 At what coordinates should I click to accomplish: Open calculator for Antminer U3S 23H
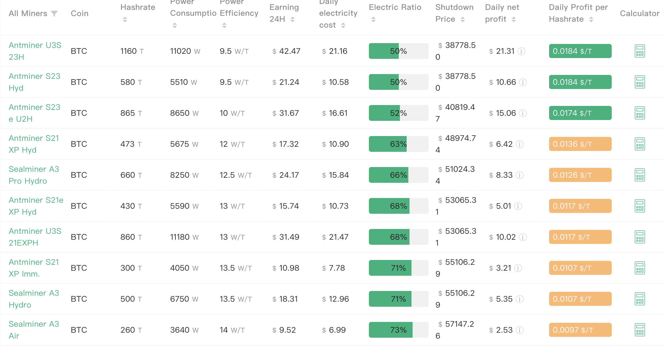coord(640,51)
